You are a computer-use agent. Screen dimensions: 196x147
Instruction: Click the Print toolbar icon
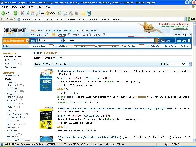point(71,13)
